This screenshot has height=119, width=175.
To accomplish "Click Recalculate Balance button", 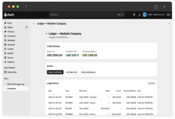I will 88,72.
